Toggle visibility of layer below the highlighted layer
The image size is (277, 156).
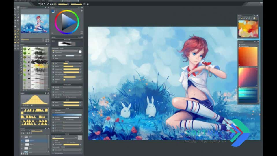click(22, 144)
